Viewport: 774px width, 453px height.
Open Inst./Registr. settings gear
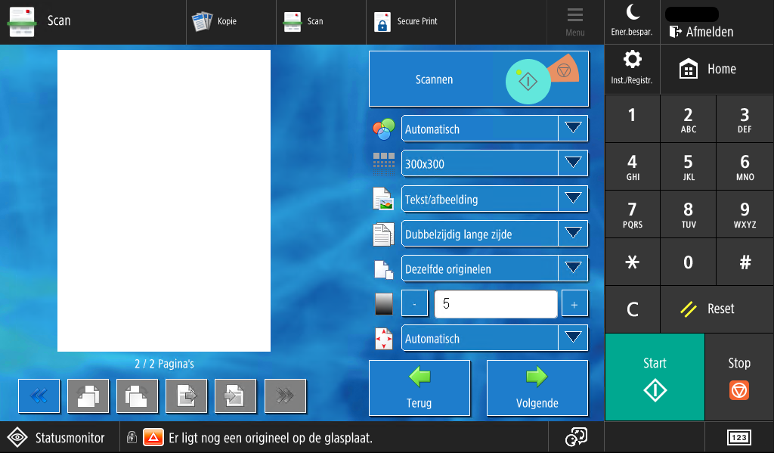(632, 69)
